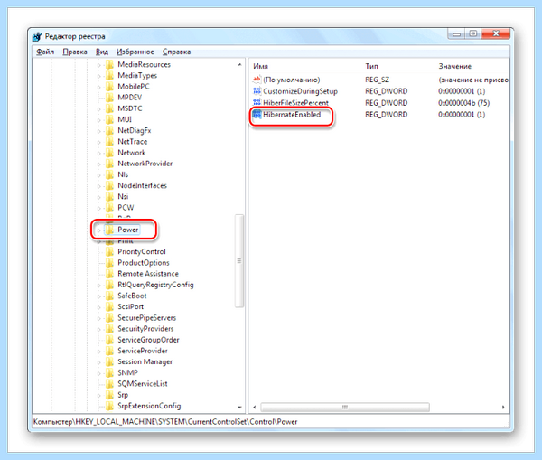
Task: Expand the Power tree node
Action: 98,230
